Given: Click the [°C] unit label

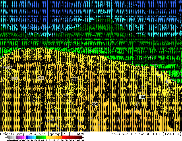Looking at the screenshot, I should coord(66,134).
